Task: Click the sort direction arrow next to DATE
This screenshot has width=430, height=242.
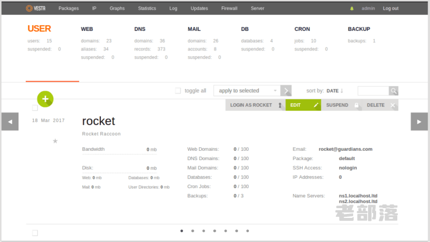Action: click(x=342, y=91)
